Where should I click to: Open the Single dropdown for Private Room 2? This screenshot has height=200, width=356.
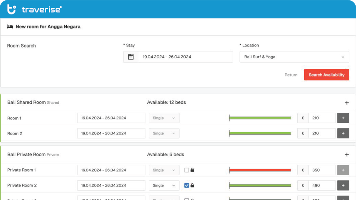tap(164, 185)
